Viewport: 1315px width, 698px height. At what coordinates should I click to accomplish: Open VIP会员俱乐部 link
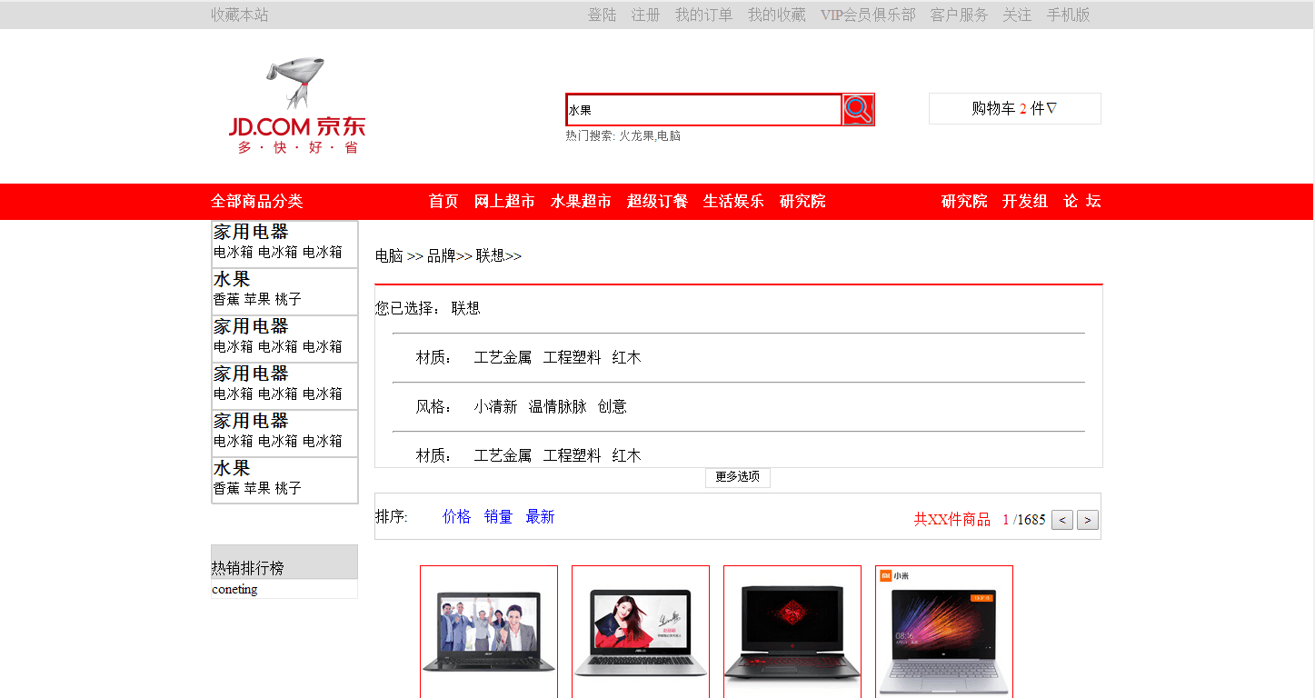[868, 15]
